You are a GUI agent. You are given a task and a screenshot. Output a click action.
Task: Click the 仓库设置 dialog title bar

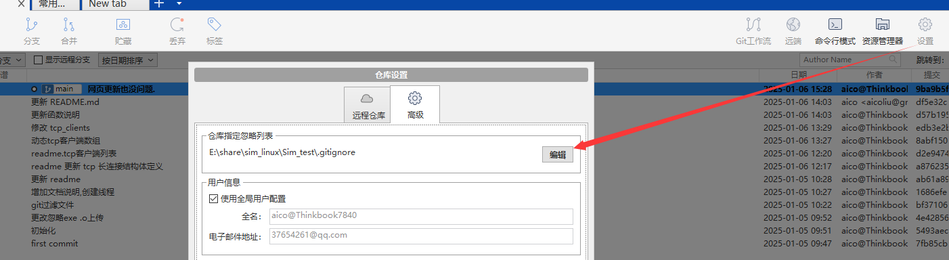click(391, 74)
